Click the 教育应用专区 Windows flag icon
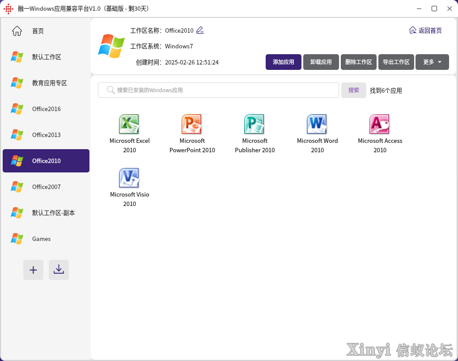458x361 pixels. point(17,83)
